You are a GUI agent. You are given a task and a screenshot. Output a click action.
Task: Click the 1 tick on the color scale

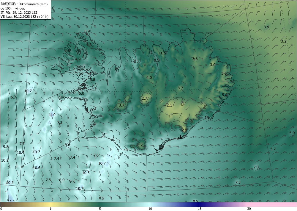tap(50, 209)
